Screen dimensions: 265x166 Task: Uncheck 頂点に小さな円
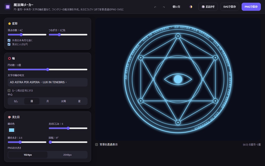click(x=9, y=44)
